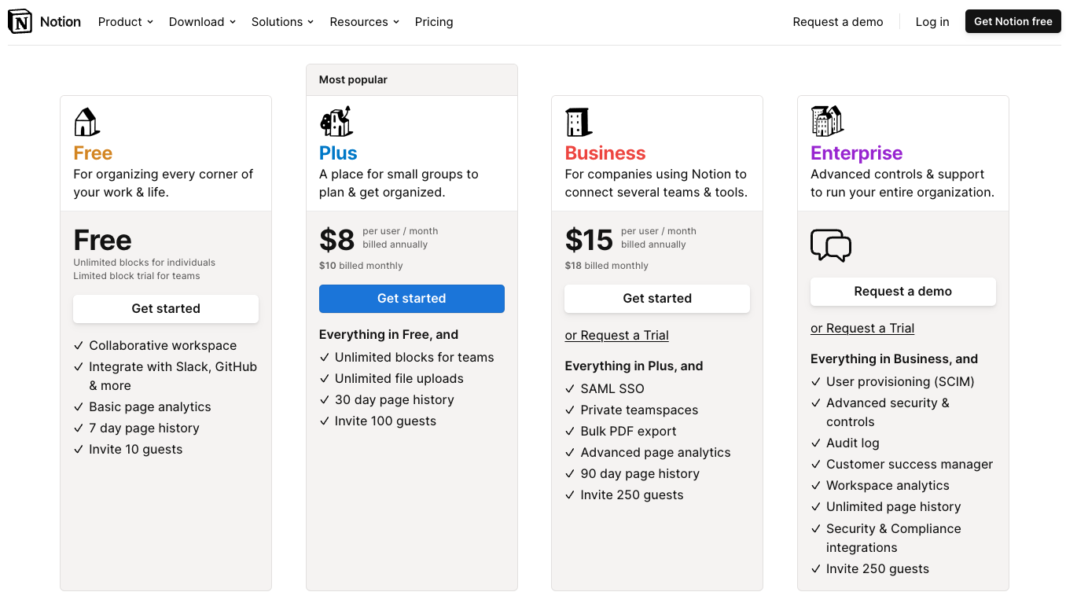Click 'or Request a Trial' under Business

(x=617, y=336)
